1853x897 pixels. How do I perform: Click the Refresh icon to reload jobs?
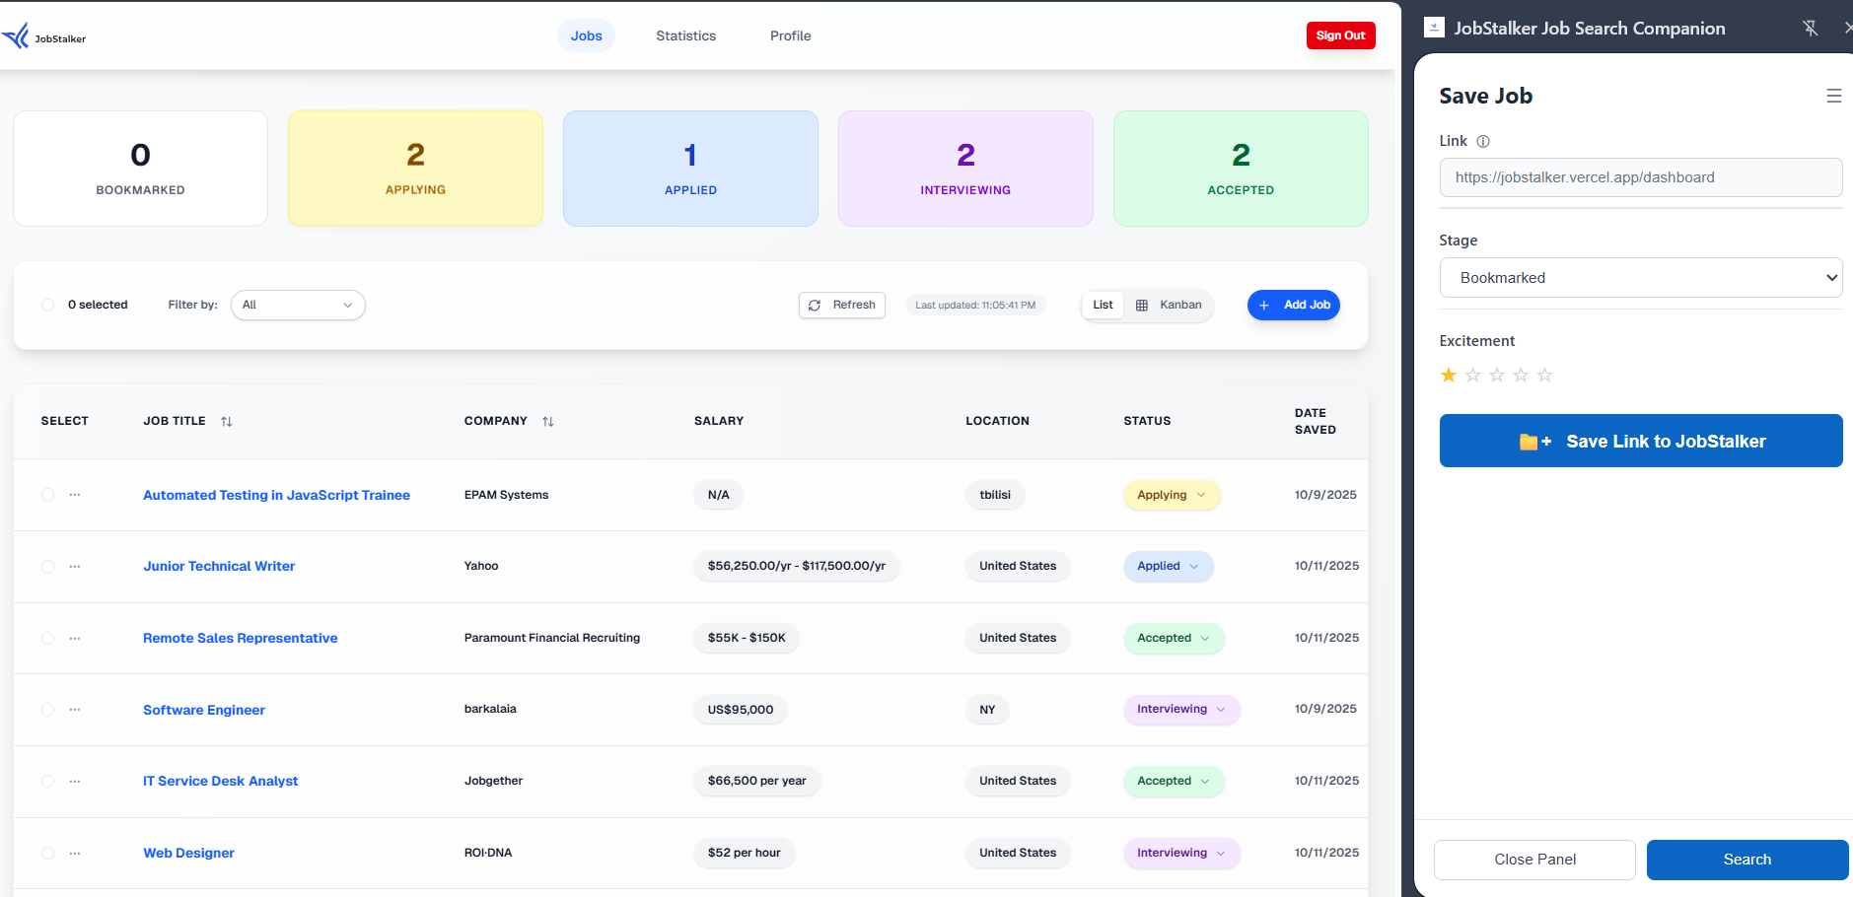pos(815,305)
